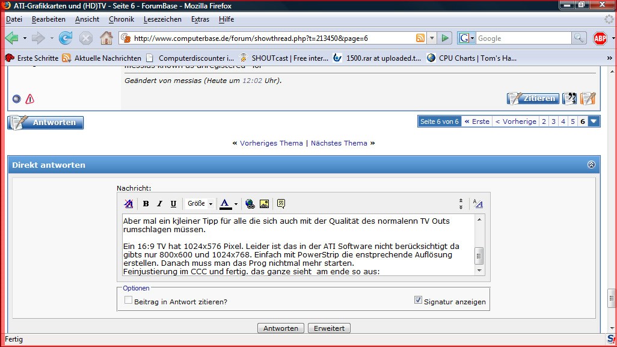
Task: Click the Zitieren button
Action: click(x=533, y=99)
